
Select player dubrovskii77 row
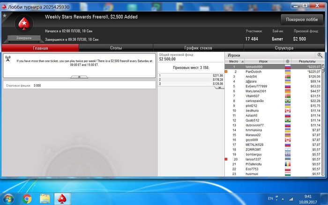point(273,125)
